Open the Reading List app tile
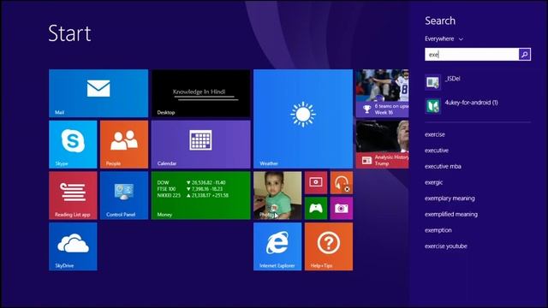 pos(73,196)
